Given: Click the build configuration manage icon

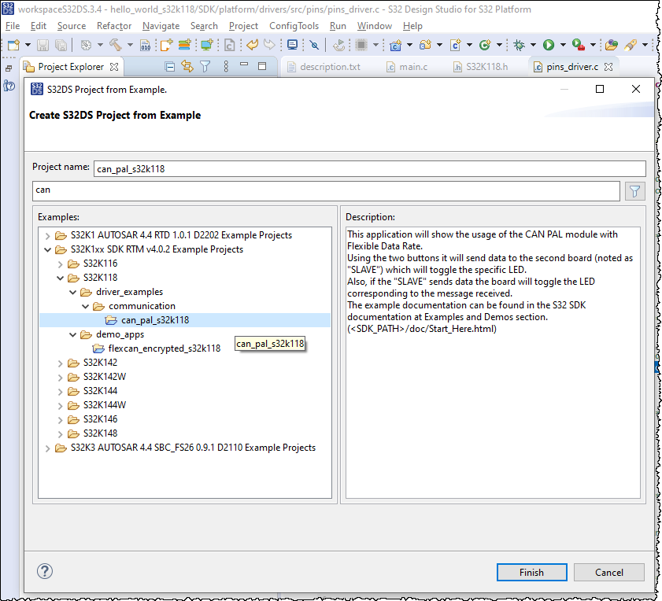Looking at the screenshot, I should 86,45.
